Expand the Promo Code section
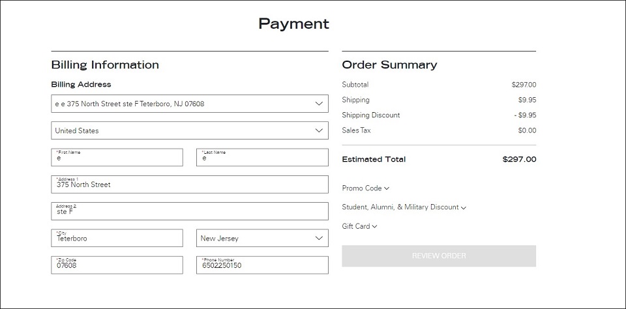This screenshot has height=309, width=626. point(365,188)
